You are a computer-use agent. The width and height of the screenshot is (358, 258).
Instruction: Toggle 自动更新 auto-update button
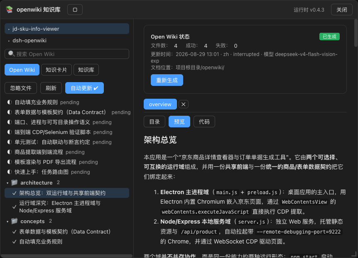point(84,88)
